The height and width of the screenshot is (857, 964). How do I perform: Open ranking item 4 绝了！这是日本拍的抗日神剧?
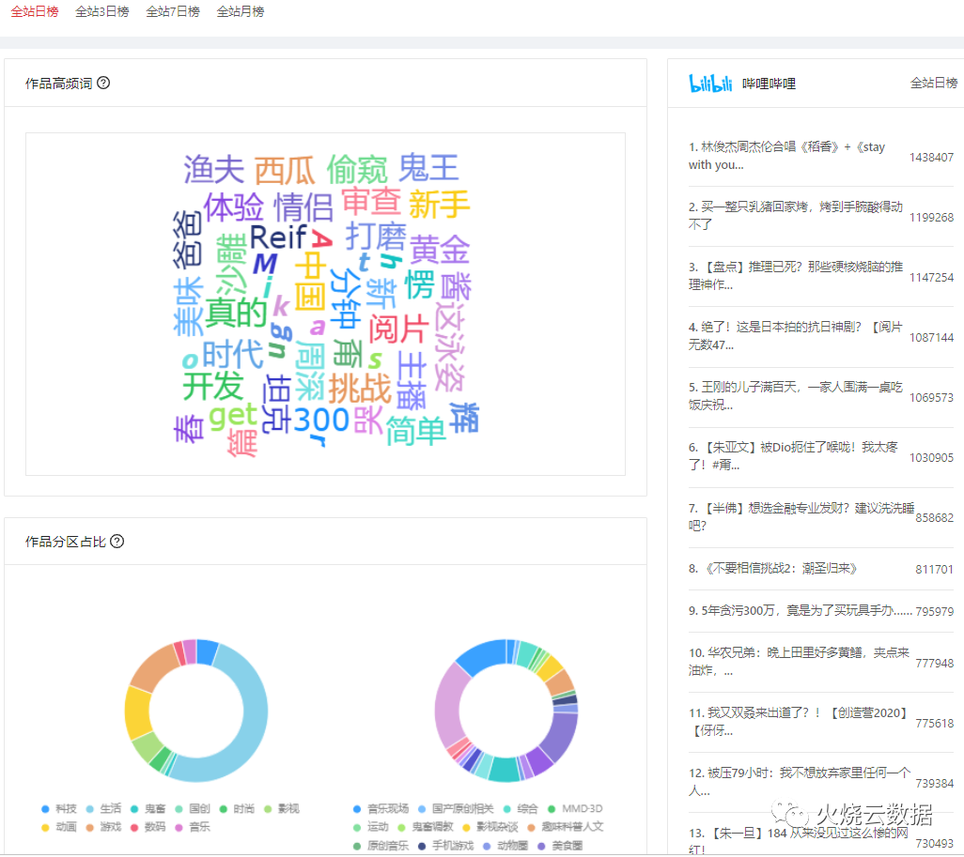tap(821, 336)
